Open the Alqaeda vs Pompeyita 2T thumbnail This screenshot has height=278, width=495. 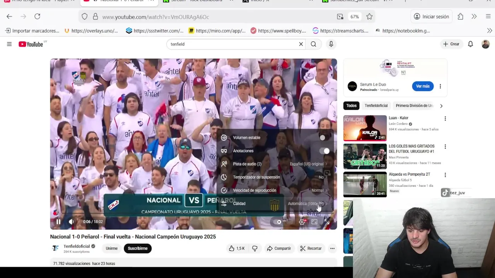365,184
